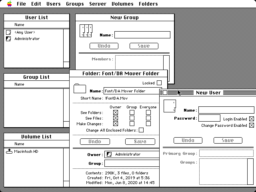This screenshot has height=192, width=256.
Task: Enable Change All Enclosed Folders checkbox
Action: [x=141, y=130]
